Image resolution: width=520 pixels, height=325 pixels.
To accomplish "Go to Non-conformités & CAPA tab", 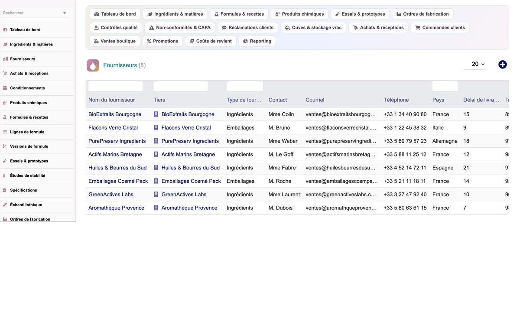I will coord(180,27).
